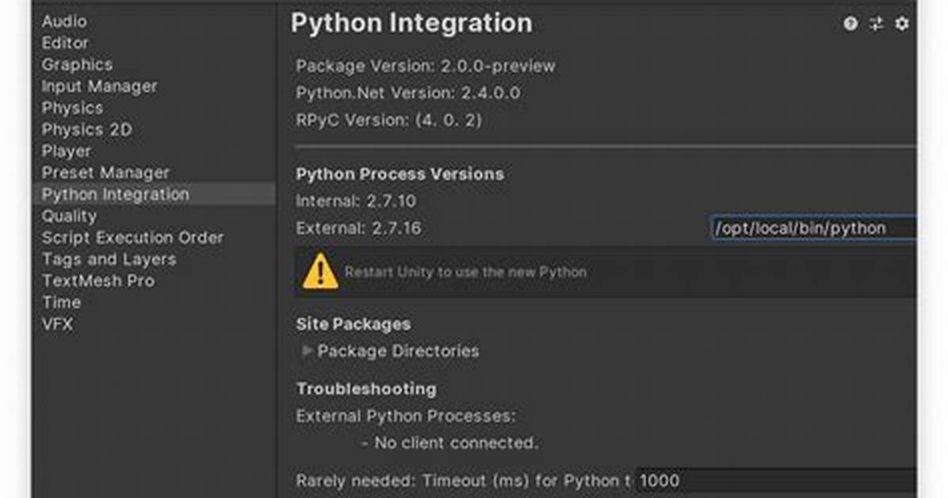Click Rarely needed: Timeout (ms) label

pyautogui.click(x=463, y=481)
